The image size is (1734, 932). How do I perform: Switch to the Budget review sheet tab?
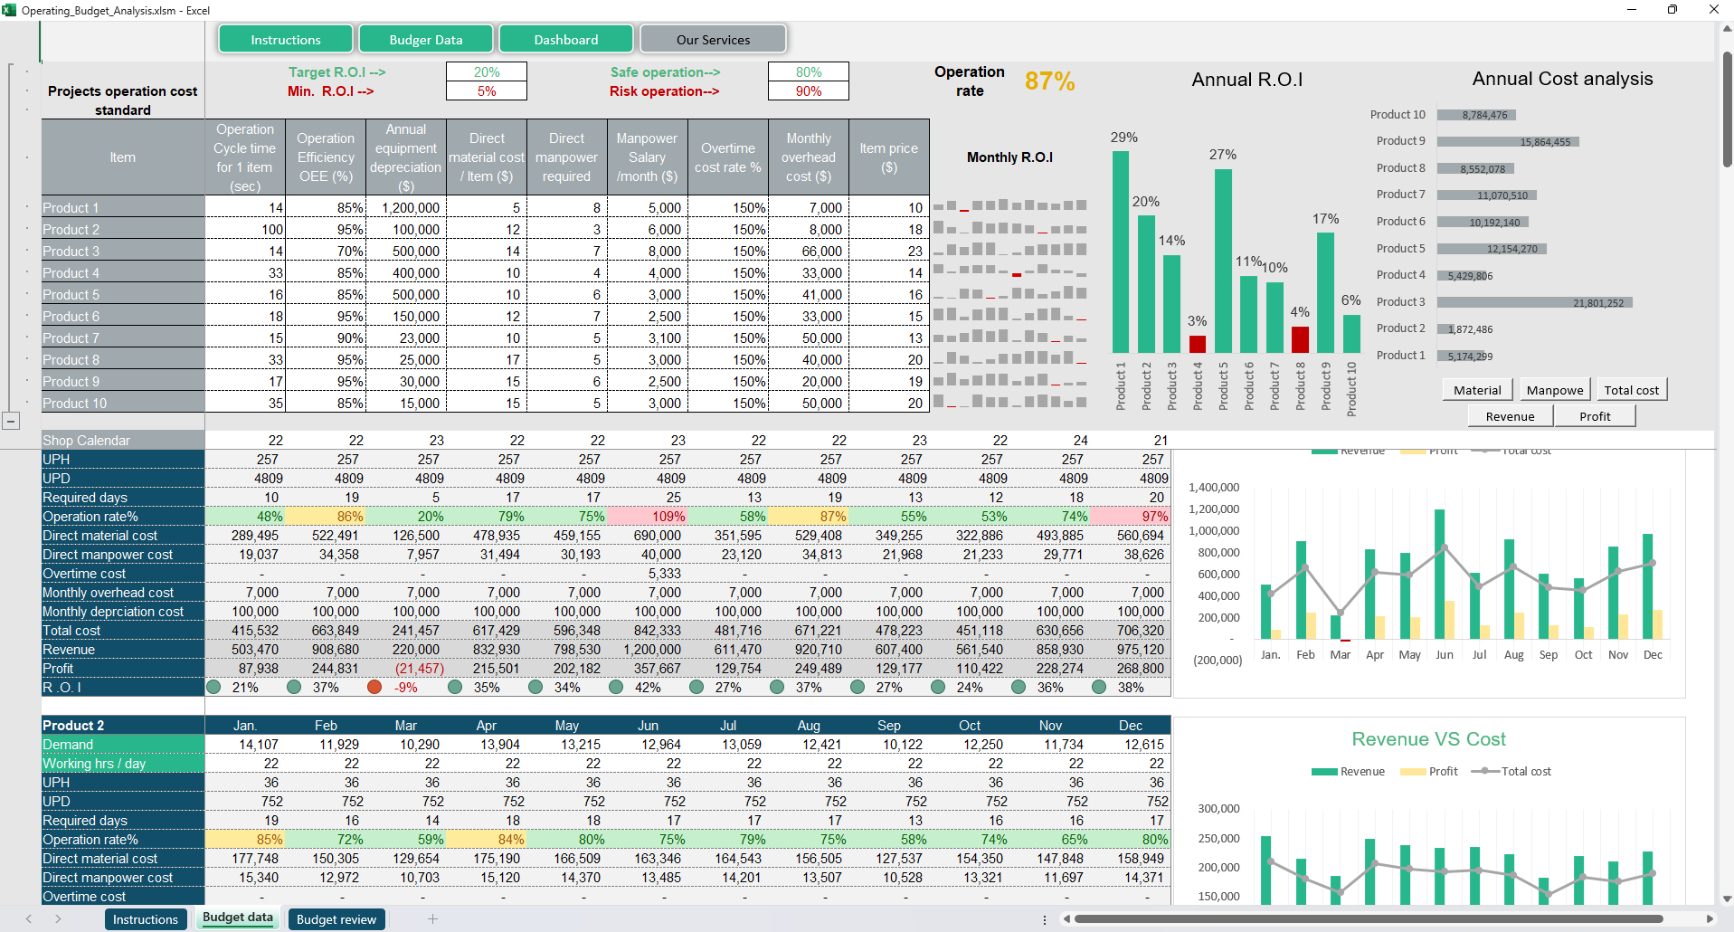point(336,919)
